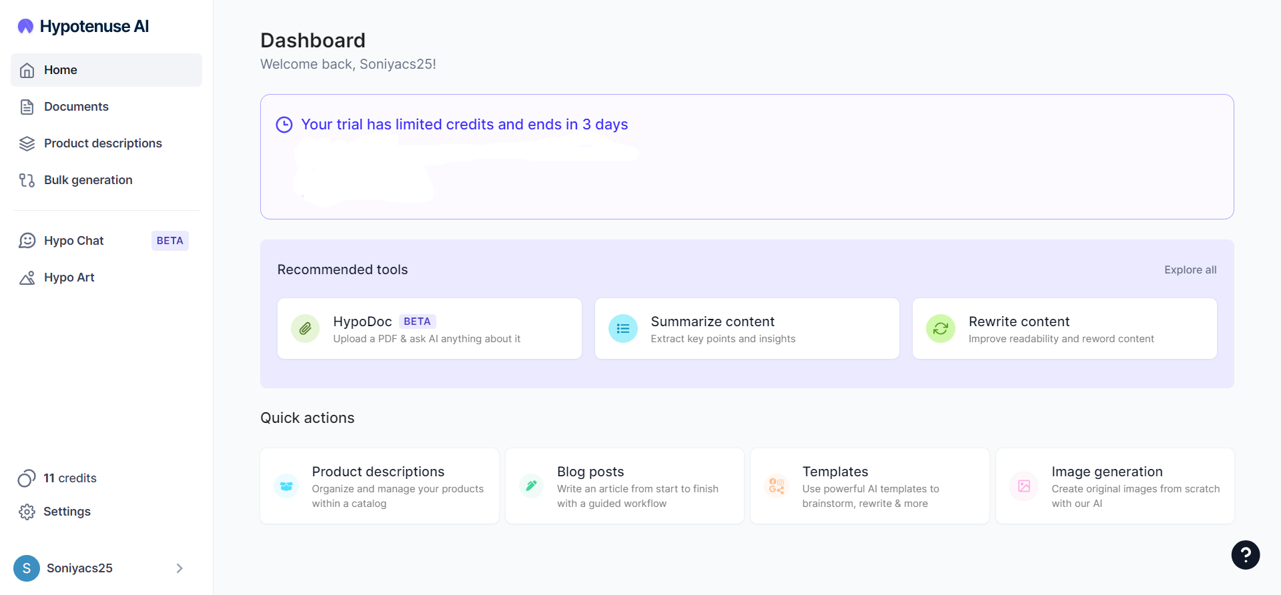
Task: Click the credits circle icon
Action: click(x=27, y=478)
